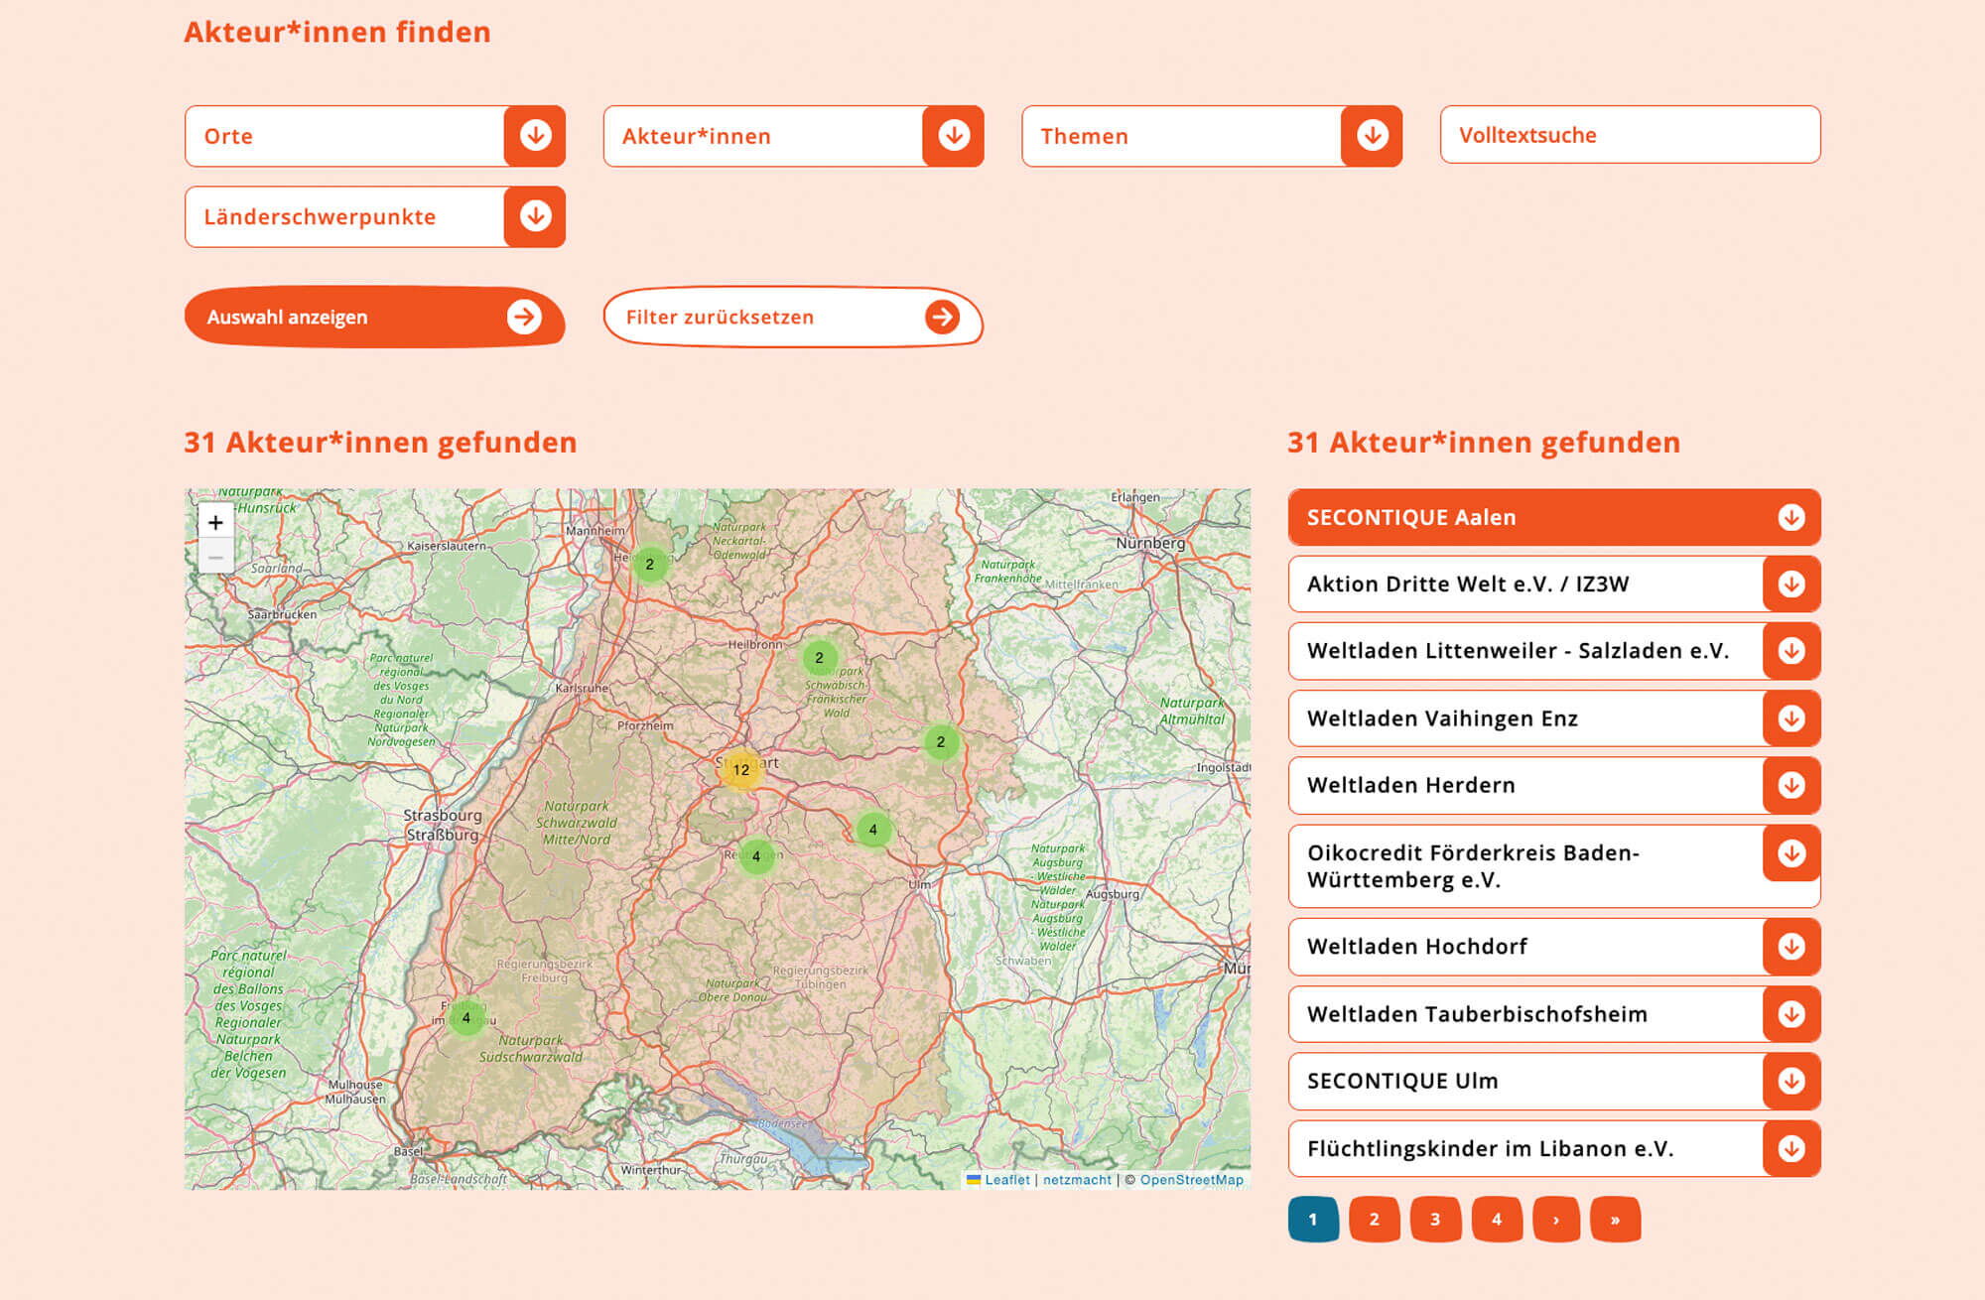Jump to last results page
Screen dimensions: 1985x1300
(x=1615, y=1219)
